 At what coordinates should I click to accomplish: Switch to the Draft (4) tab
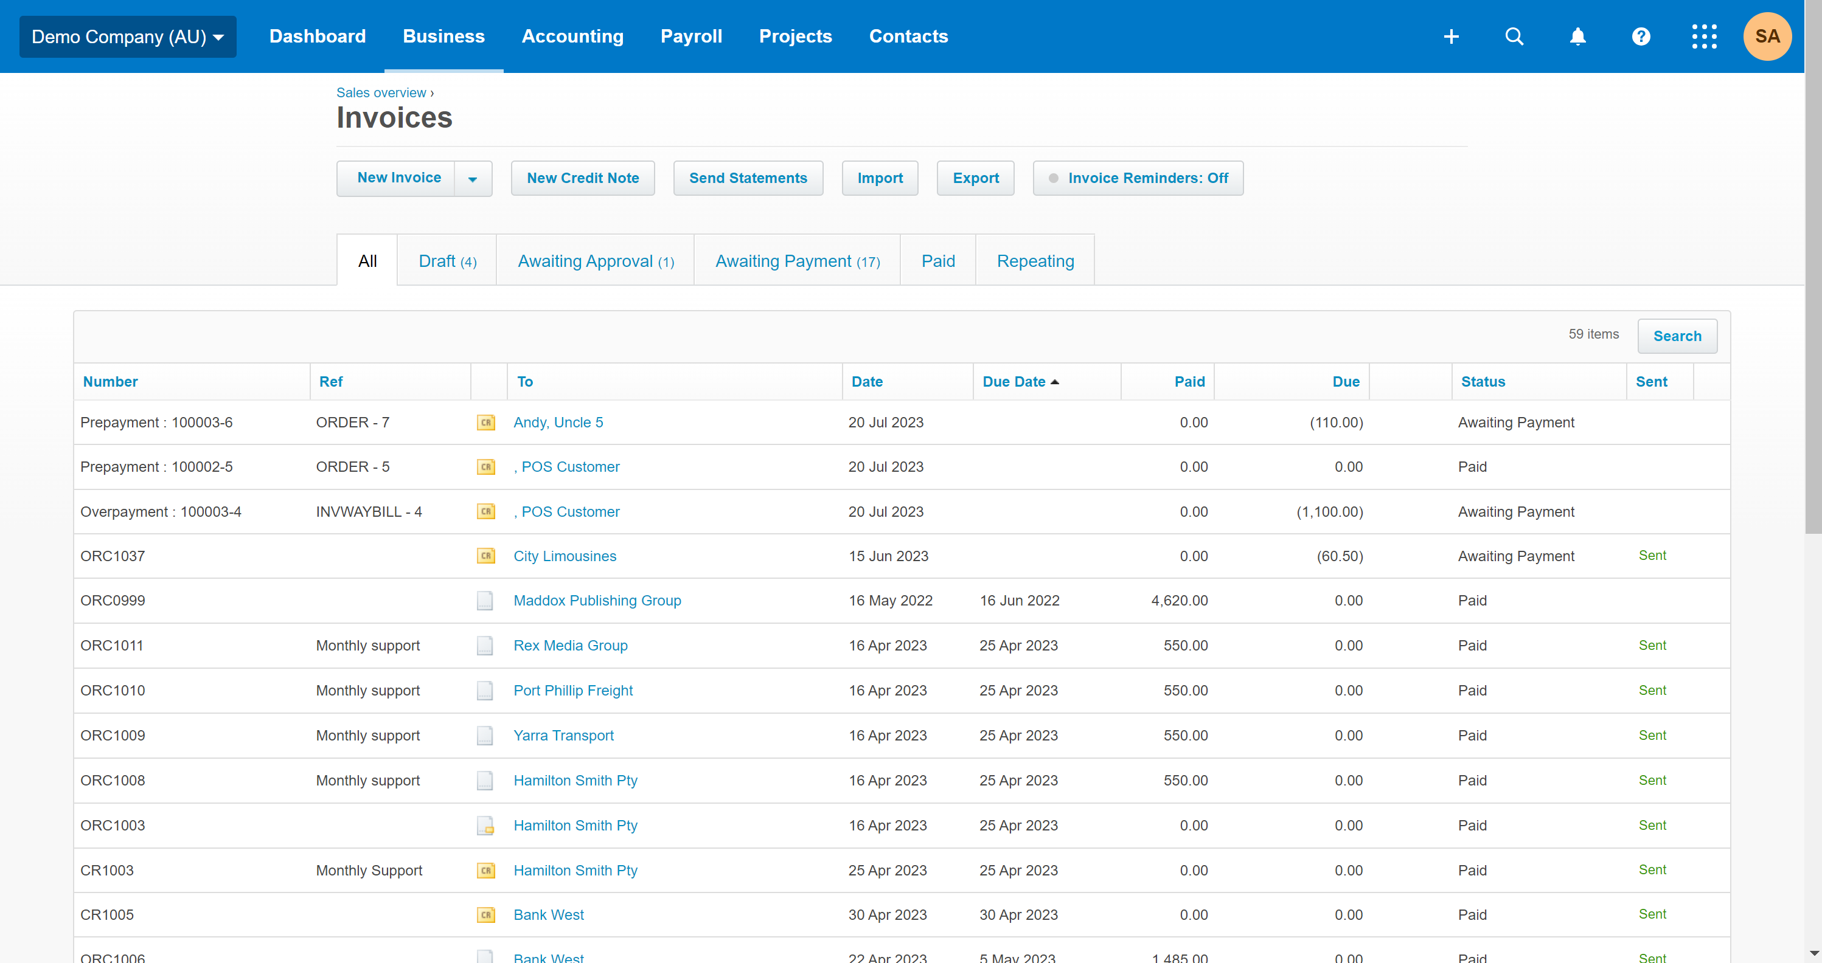point(447,261)
